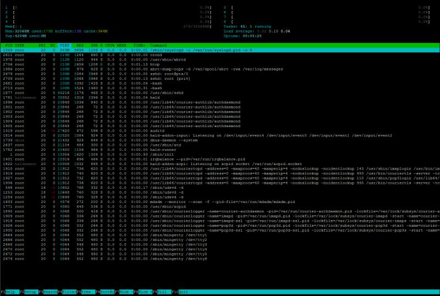The image size is (440, 296).
Task: Sort by the PID column header
Action: [x=9, y=45]
